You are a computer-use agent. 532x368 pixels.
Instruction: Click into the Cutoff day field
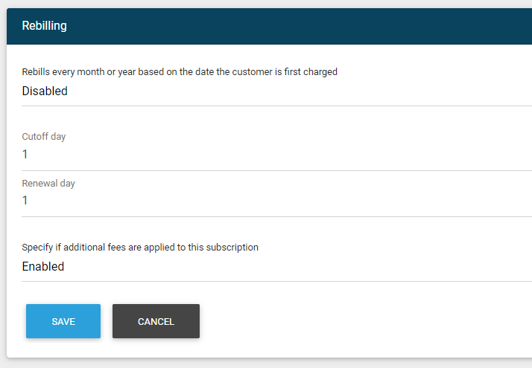tap(277, 155)
